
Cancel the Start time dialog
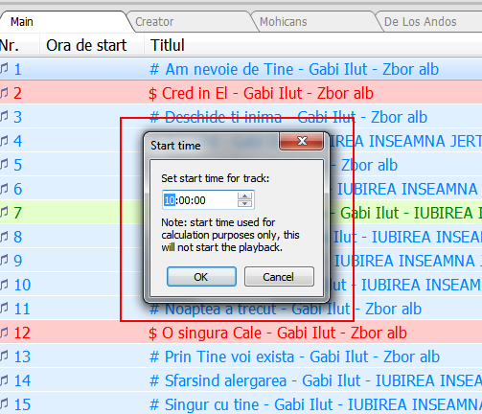click(x=279, y=277)
